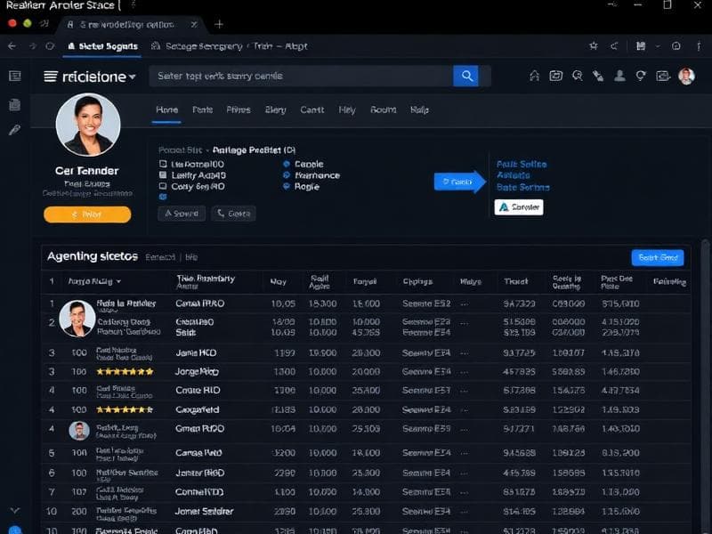This screenshot has height=534, width=712.
Task: Expand the chevron at bottom of left sidebar
Action: 14,510
